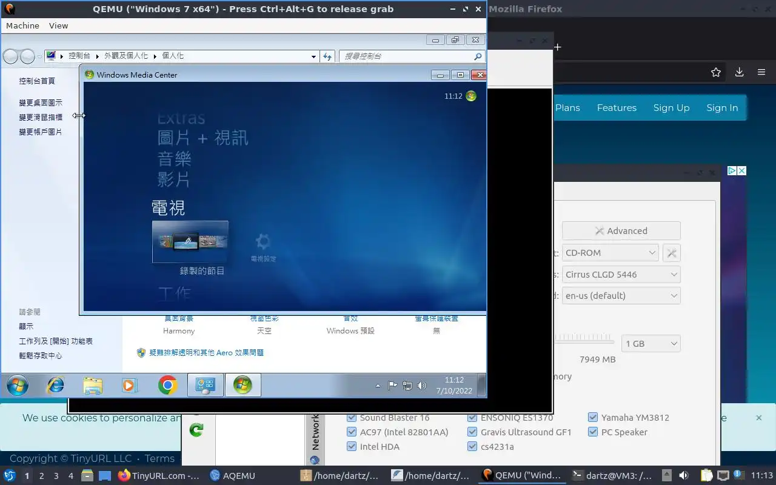Viewport: 776px width, 485px height.
Task: Open the Windows 7 Start orb
Action: [18, 386]
